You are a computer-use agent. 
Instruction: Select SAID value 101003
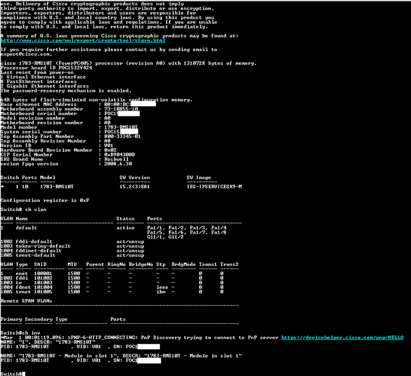pyautogui.click(x=43, y=283)
